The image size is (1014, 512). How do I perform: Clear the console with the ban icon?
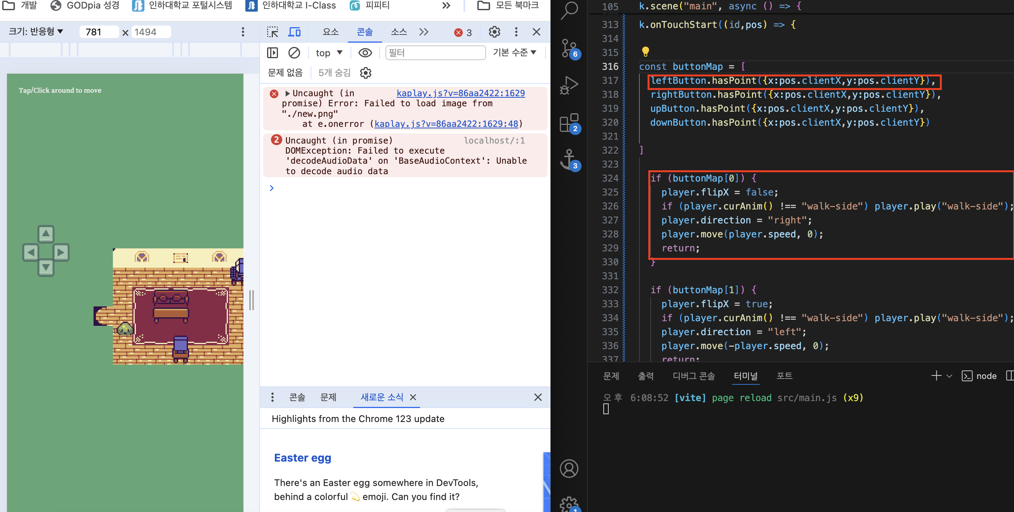[x=294, y=53]
